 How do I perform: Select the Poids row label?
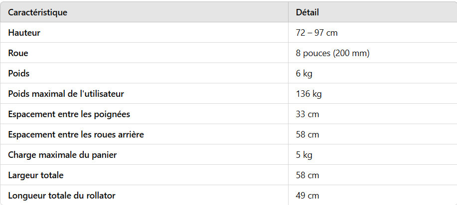tap(18, 73)
